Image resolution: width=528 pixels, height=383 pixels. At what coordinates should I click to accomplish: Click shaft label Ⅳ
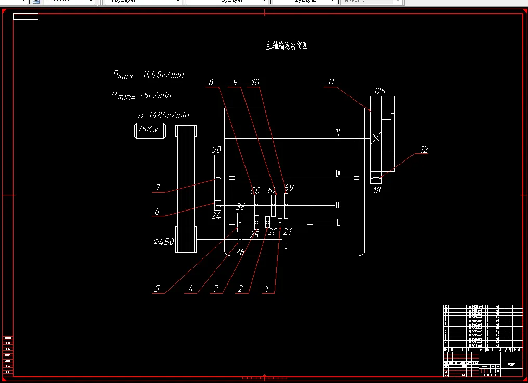pos(338,174)
